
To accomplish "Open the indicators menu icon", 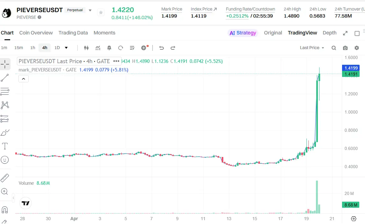I will pyautogui.click(x=98, y=48).
